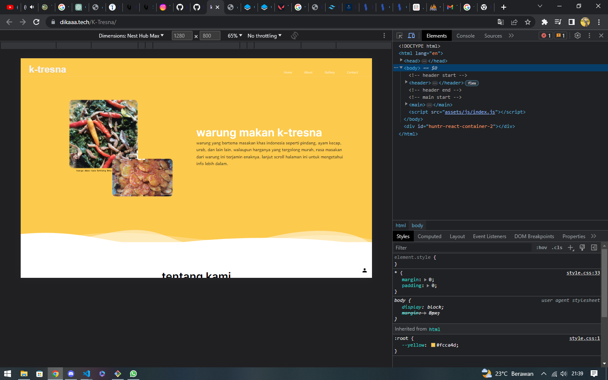Share this page from the address bar
The width and height of the screenshot is (608, 380).
click(514, 22)
